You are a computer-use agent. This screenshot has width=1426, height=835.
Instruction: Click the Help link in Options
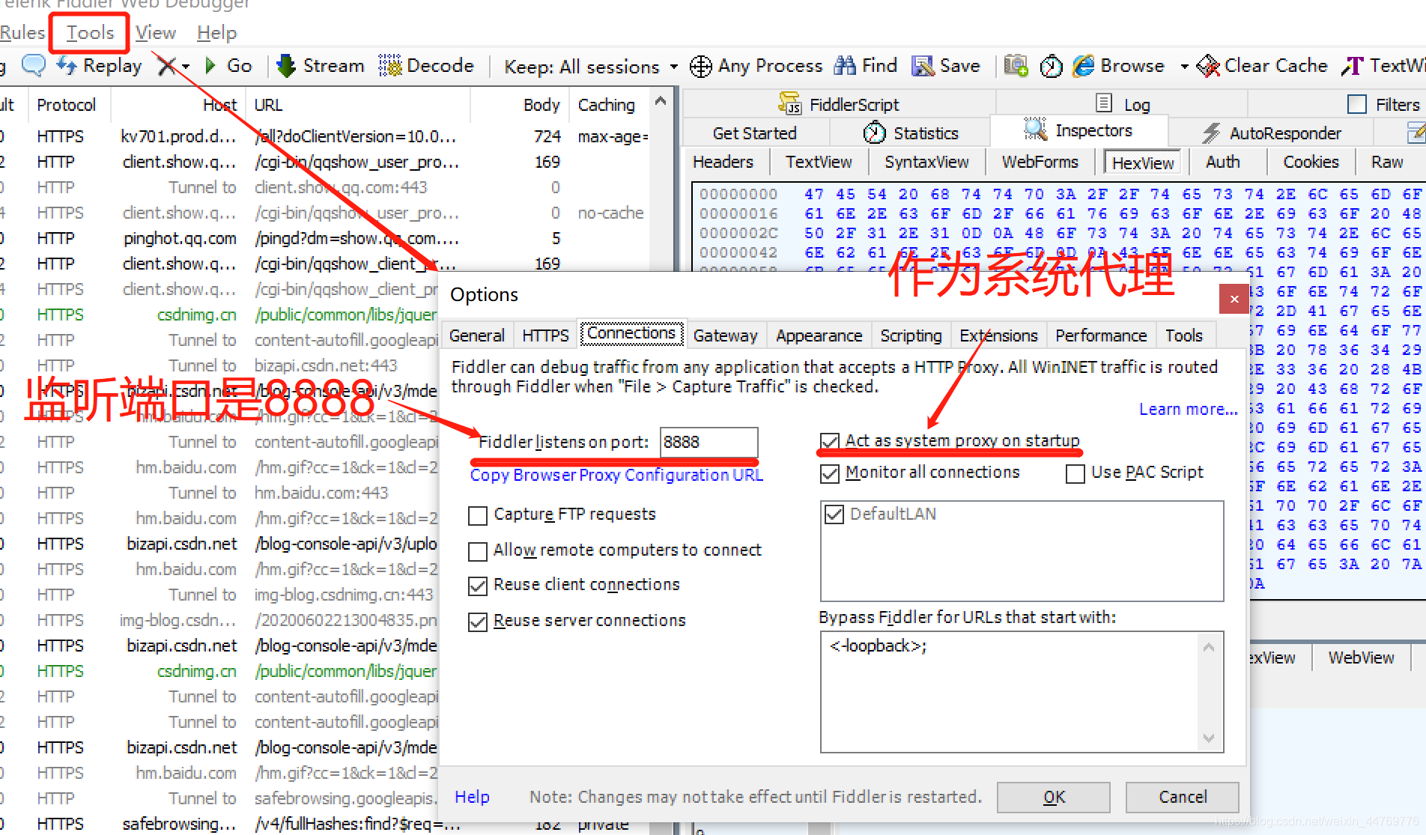point(472,797)
